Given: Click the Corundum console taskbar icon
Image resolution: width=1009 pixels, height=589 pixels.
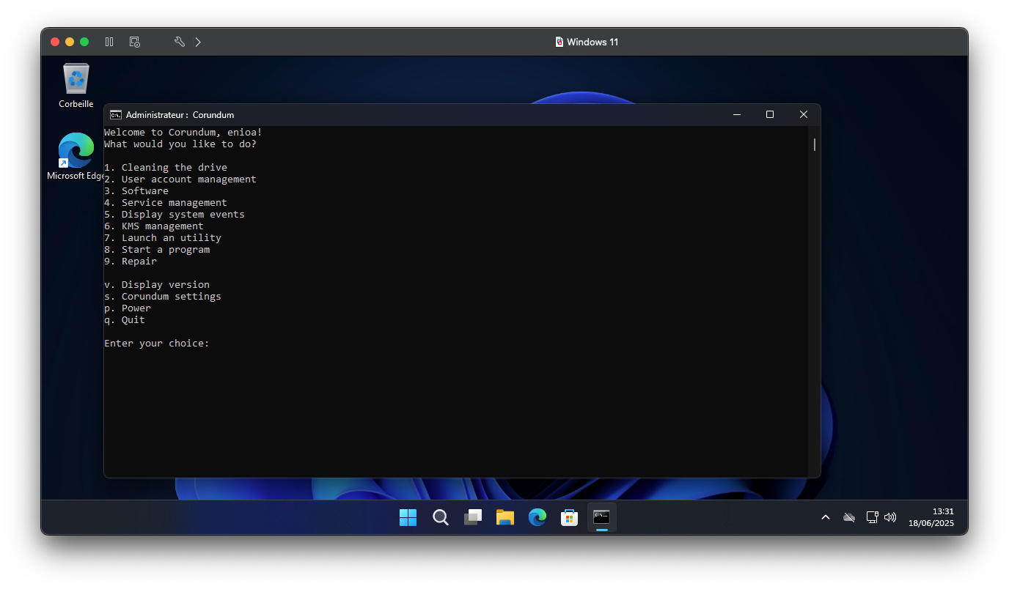Looking at the screenshot, I should point(602,517).
